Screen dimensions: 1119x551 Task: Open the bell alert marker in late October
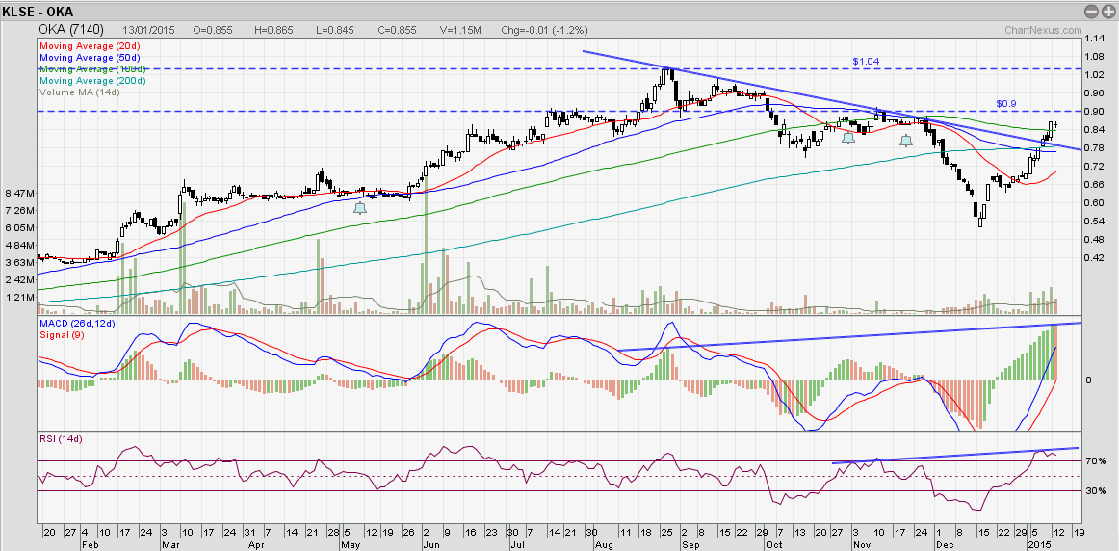pos(847,139)
